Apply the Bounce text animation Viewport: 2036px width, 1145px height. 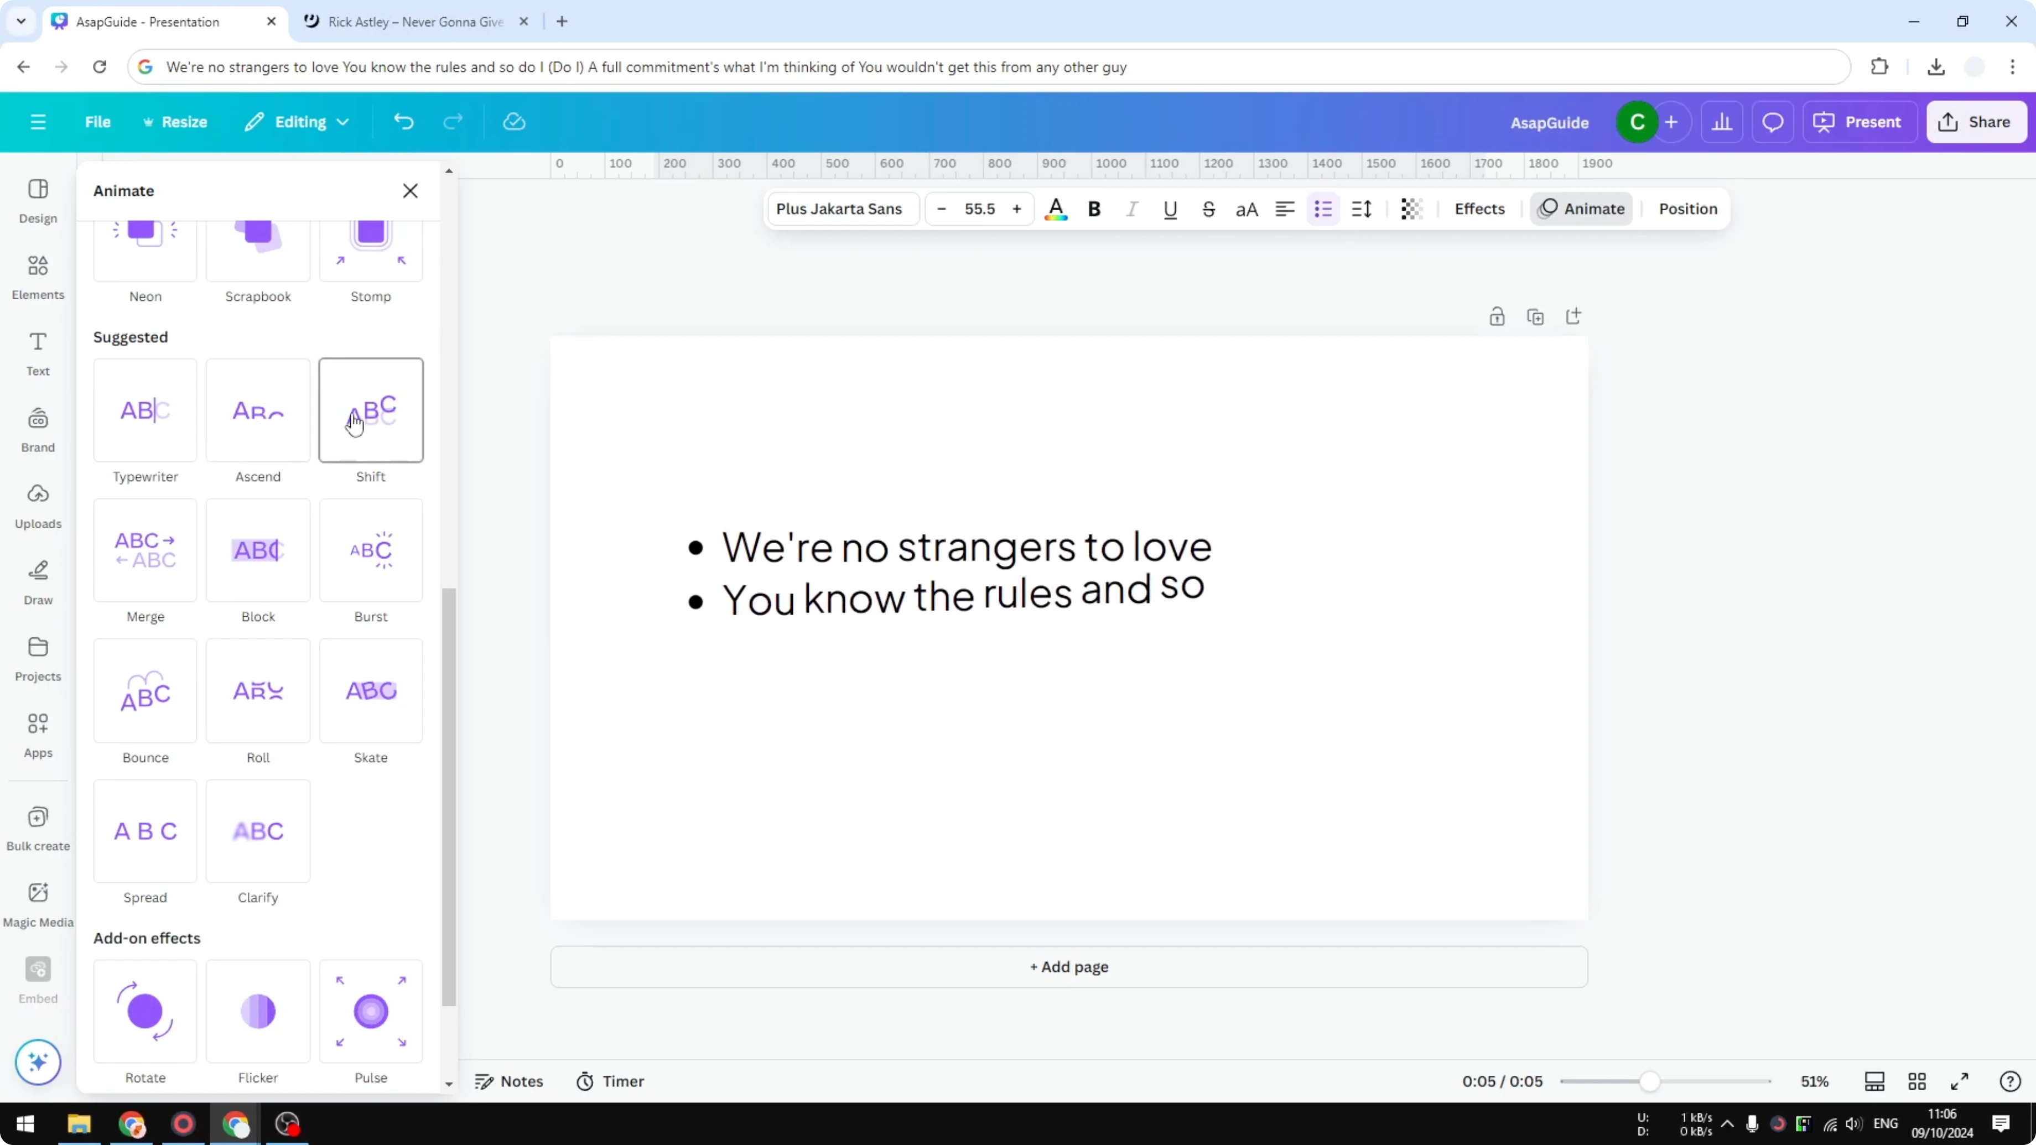[x=146, y=691]
